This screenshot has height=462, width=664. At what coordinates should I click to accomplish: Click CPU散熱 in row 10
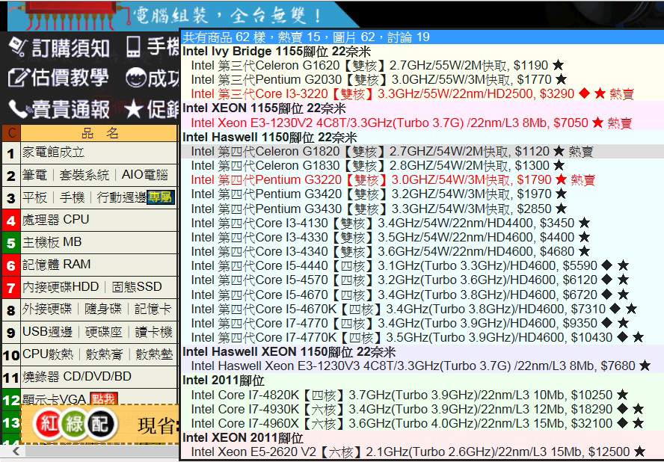click(48, 354)
